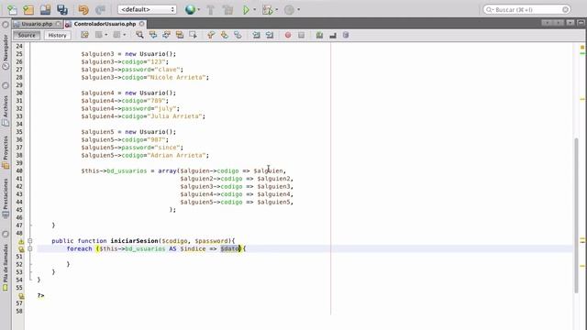Click the Debug Project icon
The image size is (587, 330).
(267, 9)
